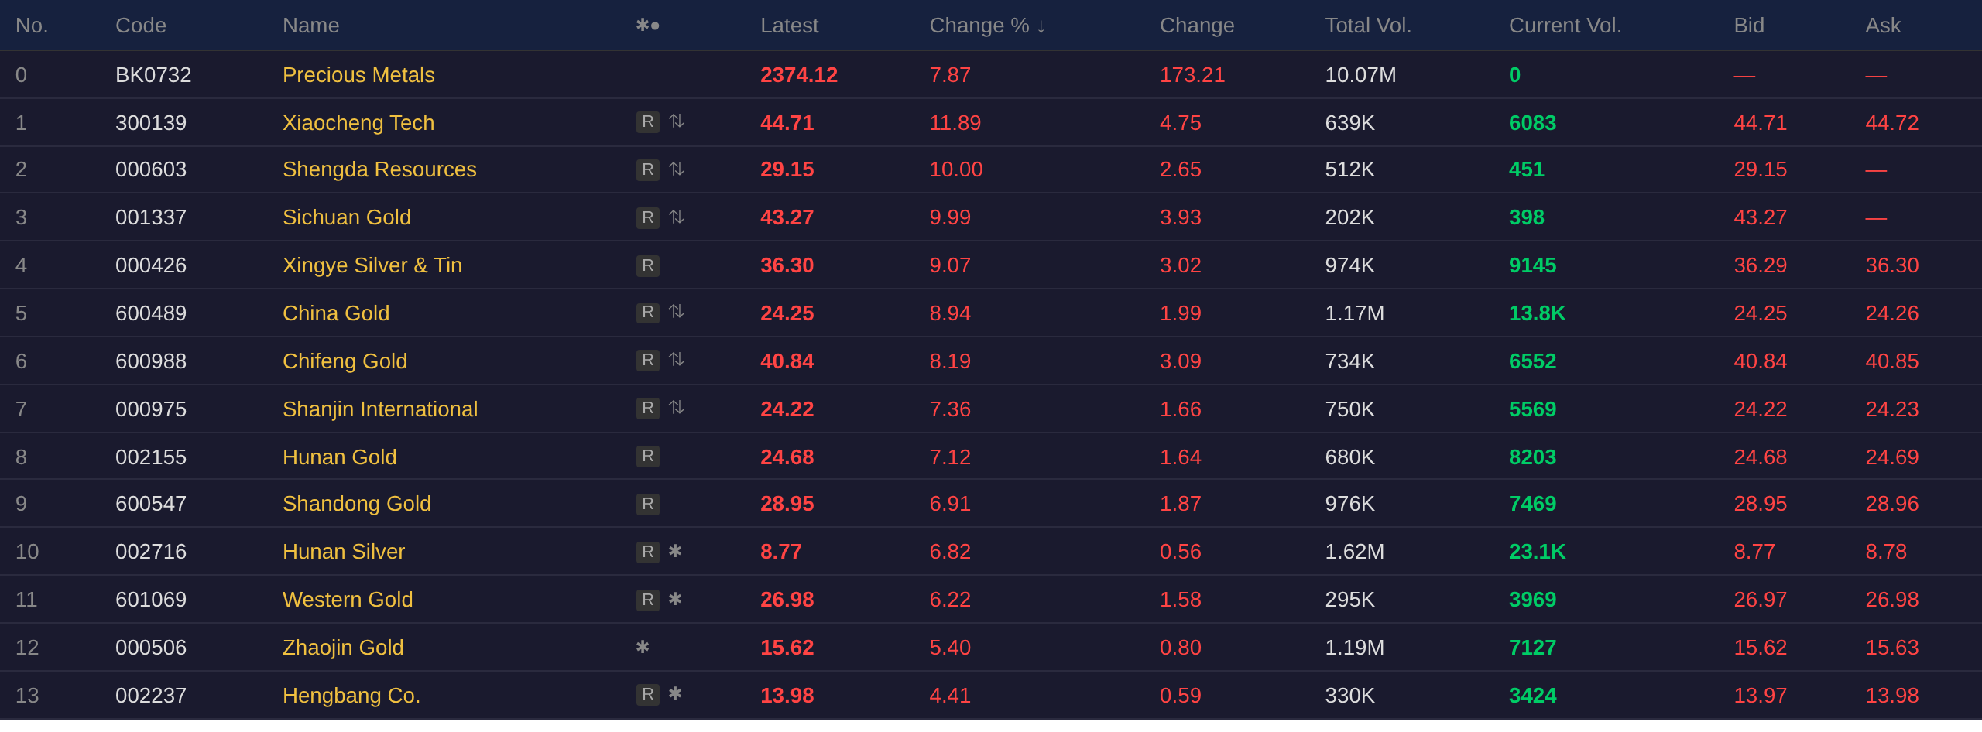Select the China Gold stock name

click(336, 313)
